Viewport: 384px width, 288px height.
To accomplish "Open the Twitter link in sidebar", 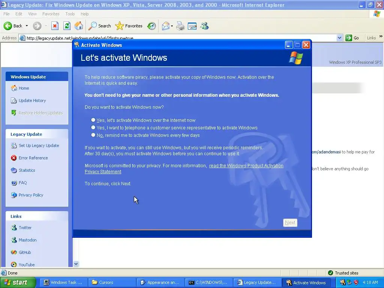I will (x=21, y=228).
